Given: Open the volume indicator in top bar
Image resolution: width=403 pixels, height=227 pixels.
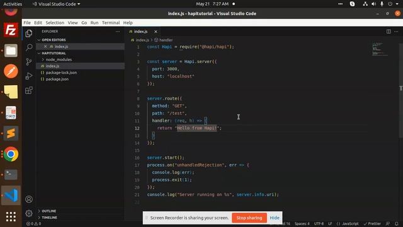Looking at the screenshot, I should coord(373,4).
